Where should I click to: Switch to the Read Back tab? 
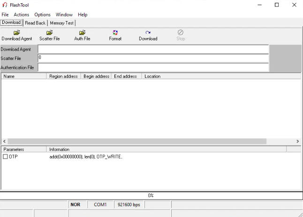[x=35, y=23]
